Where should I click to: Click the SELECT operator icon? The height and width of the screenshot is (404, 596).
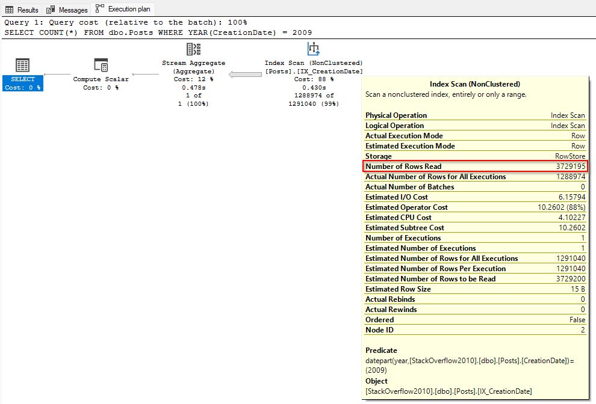(22, 66)
